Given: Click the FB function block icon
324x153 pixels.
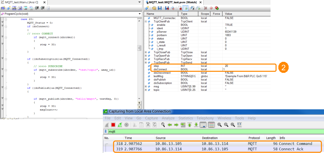Looking at the screenshot, I should pyautogui.click(x=3, y=8).
